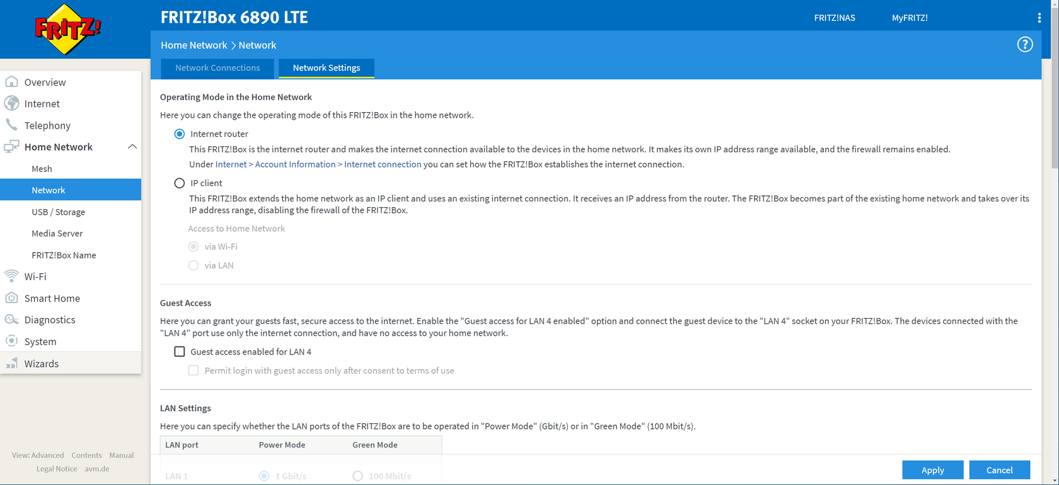Open the three-dot options menu
Viewport: 1059px width, 485px height.
point(1039,18)
